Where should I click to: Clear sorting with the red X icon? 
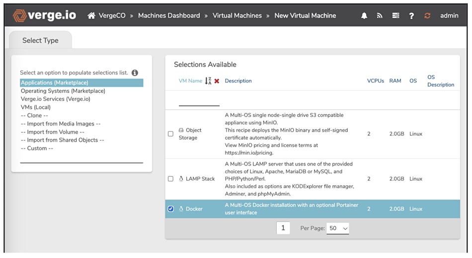[x=217, y=81]
